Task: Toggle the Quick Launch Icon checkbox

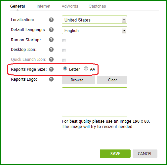Action: coord(64,60)
